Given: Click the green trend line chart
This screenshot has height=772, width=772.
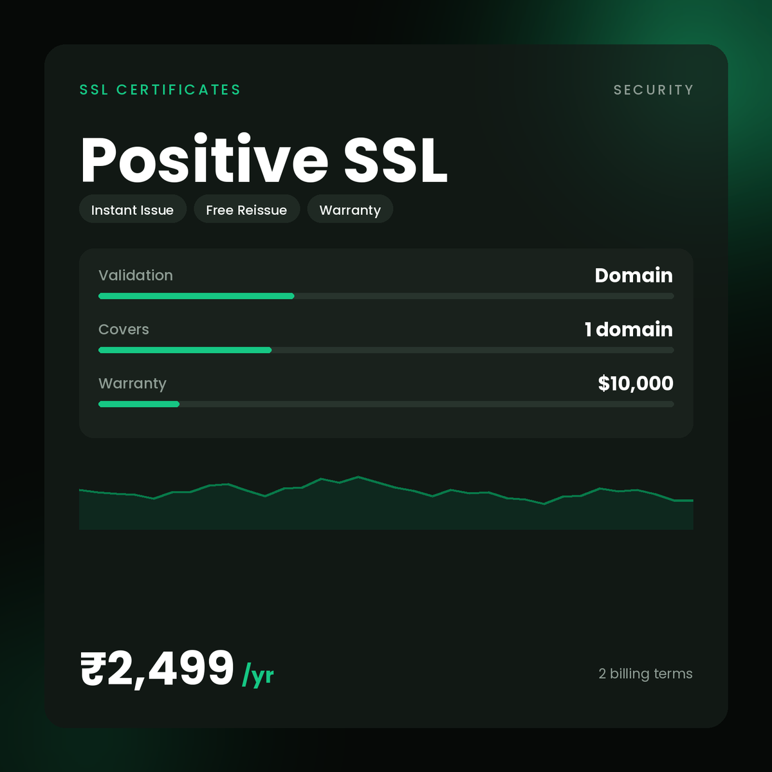Looking at the screenshot, I should (386, 503).
